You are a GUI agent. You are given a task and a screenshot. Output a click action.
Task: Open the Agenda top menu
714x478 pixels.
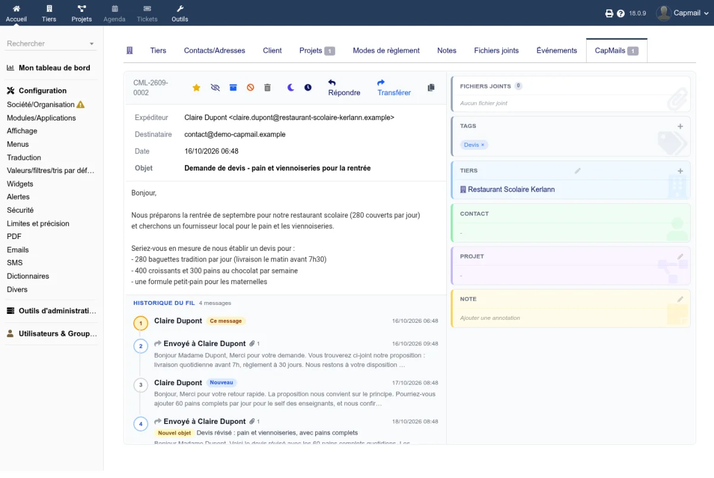[114, 13]
